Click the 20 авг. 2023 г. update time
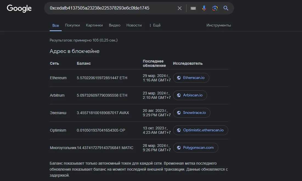Viewport: 302px width, 181px height. click(157, 113)
